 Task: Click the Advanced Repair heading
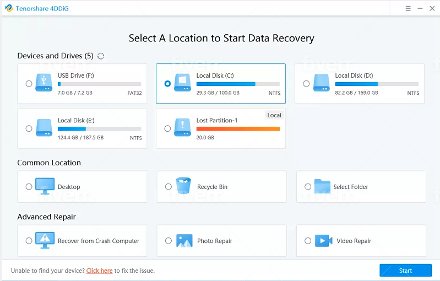click(47, 217)
